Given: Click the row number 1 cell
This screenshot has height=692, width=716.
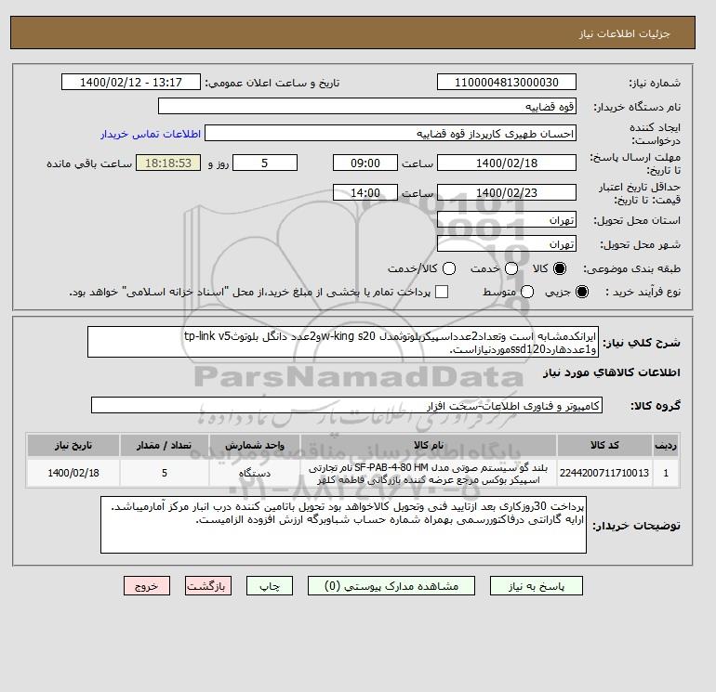Looking at the screenshot, I should 666,473.
